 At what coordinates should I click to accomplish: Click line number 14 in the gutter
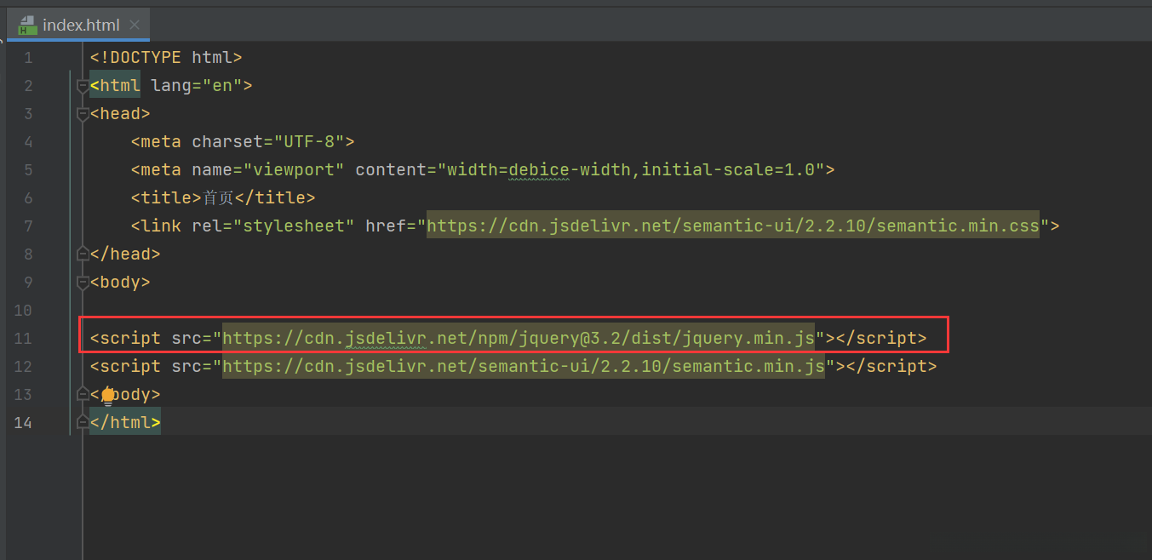coord(23,423)
